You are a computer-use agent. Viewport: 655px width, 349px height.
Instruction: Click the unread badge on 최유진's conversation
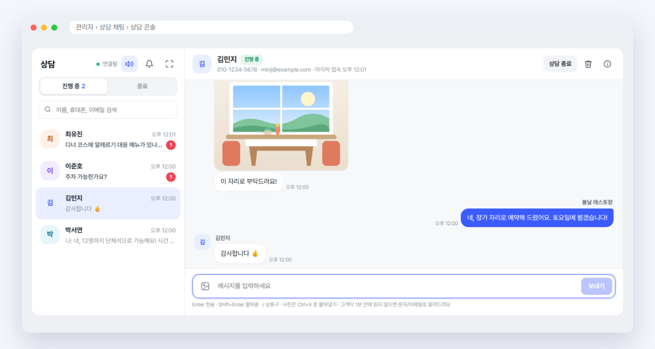[171, 145]
